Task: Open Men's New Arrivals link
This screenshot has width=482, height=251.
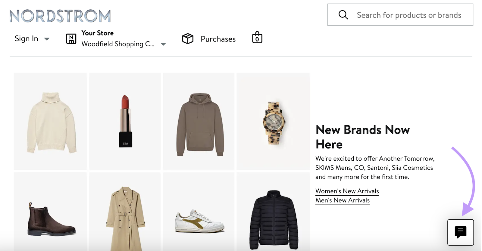Action: [x=342, y=200]
